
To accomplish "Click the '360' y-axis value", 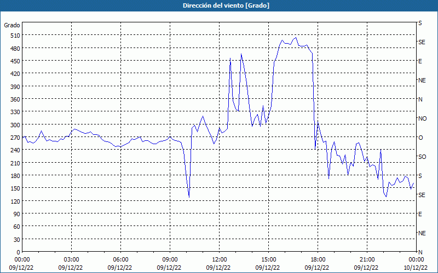I will [16, 100].
